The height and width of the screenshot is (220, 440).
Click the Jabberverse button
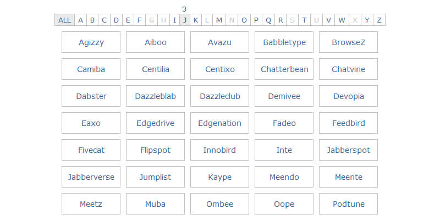coord(91,177)
